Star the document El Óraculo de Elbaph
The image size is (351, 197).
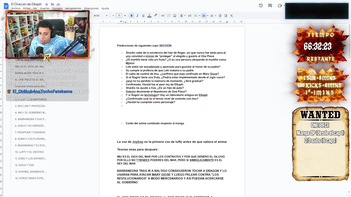[x=47, y=4]
